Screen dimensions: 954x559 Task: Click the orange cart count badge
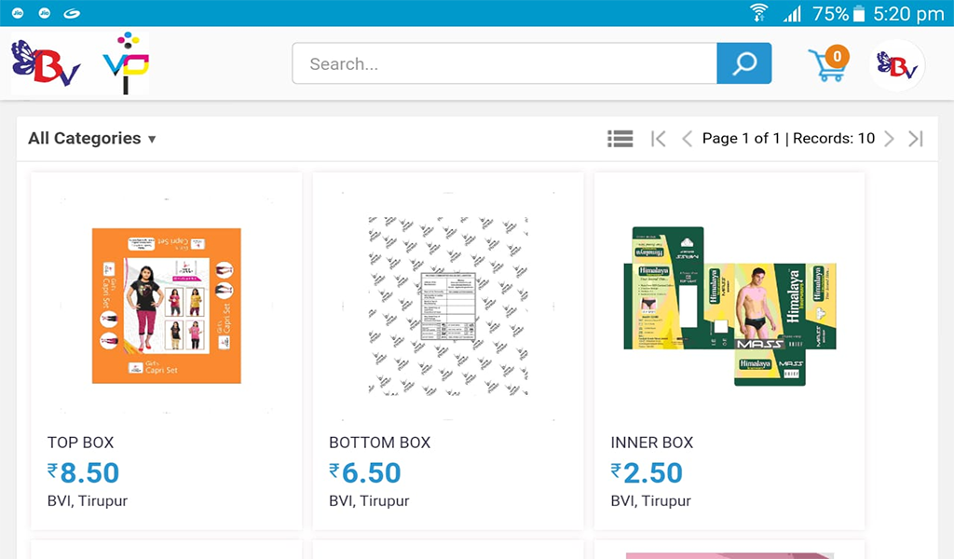tap(838, 57)
